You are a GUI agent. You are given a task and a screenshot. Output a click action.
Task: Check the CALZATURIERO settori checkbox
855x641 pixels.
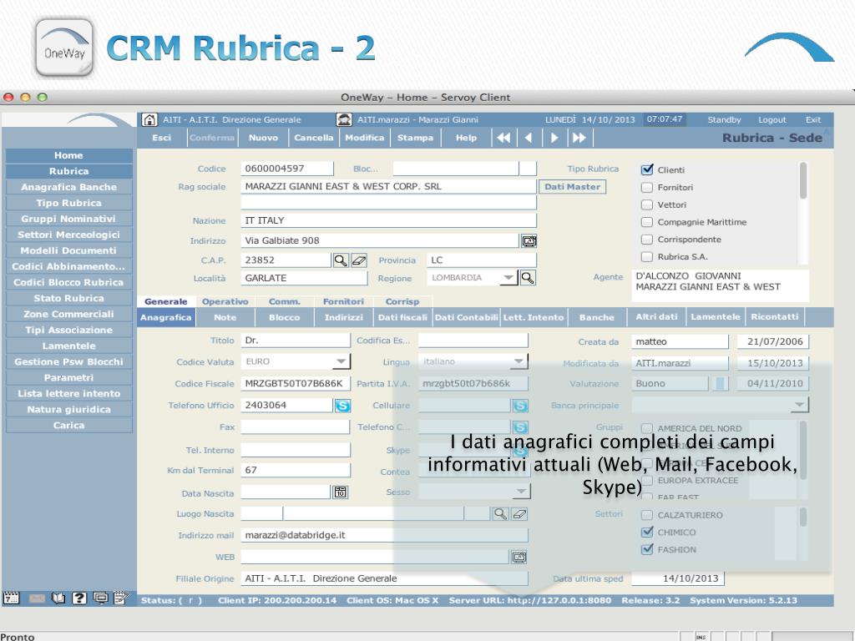click(647, 515)
